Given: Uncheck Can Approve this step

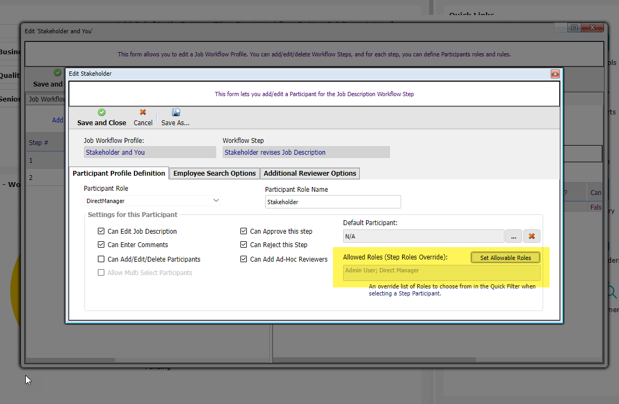Looking at the screenshot, I should point(244,232).
